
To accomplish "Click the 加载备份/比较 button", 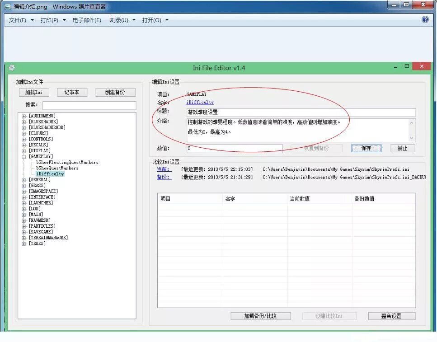I will 261,316.
